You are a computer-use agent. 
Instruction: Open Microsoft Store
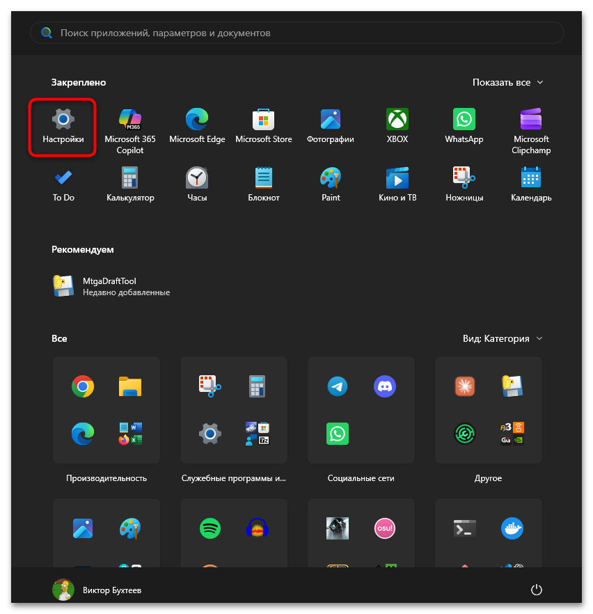[263, 126]
